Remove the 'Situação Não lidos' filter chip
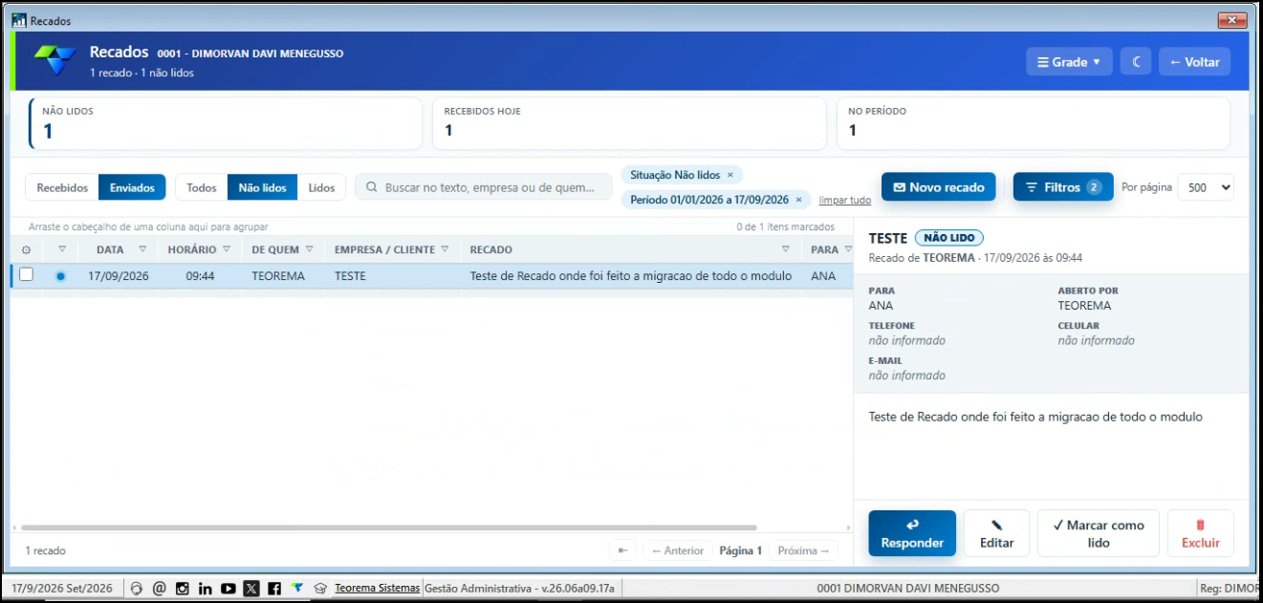The height and width of the screenshot is (603, 1263). (729, 175)
